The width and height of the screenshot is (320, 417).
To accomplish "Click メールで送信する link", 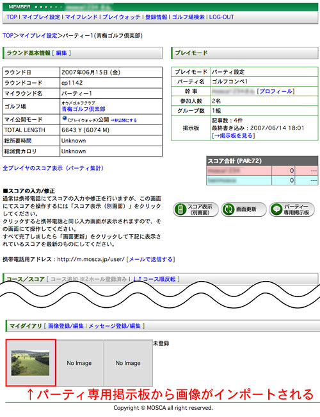I will tap(150, 259).
